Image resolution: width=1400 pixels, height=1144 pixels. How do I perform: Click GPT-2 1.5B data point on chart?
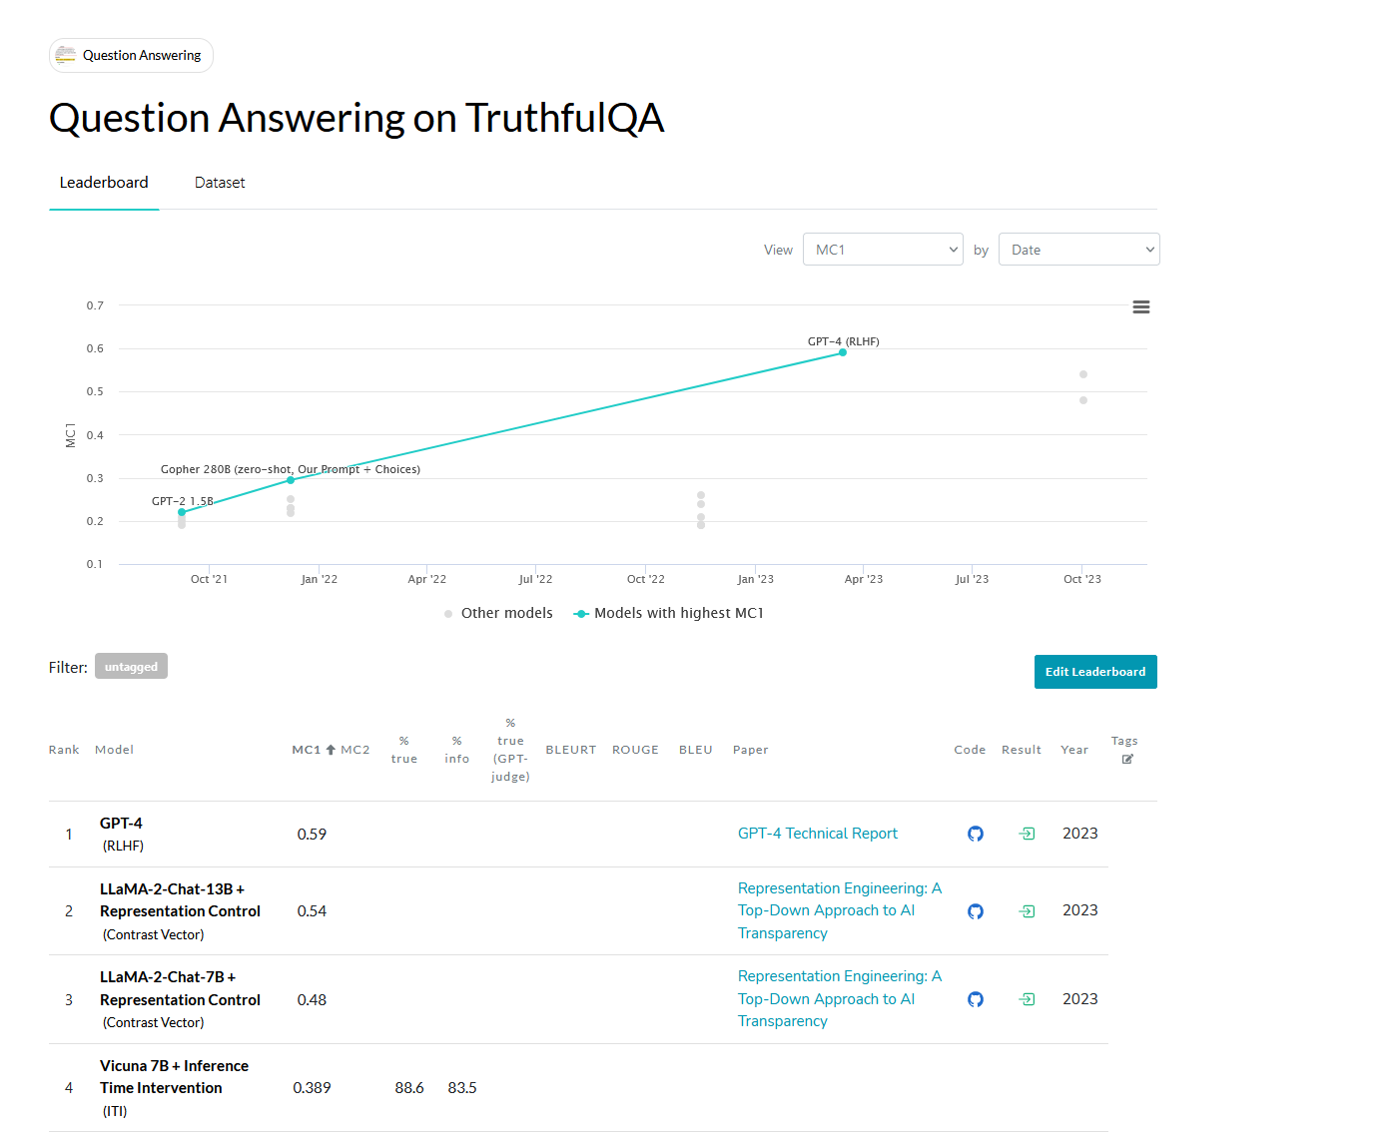182,512
